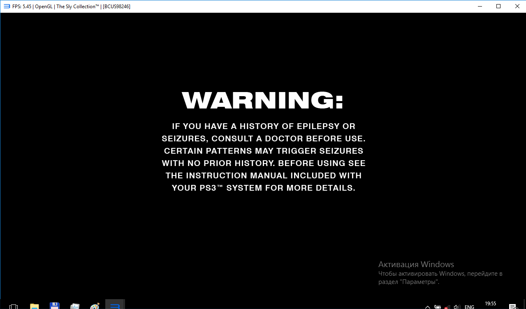Open the performance monitor taskbar icon
Screen dimensions: 526x309
pos(74,306)
